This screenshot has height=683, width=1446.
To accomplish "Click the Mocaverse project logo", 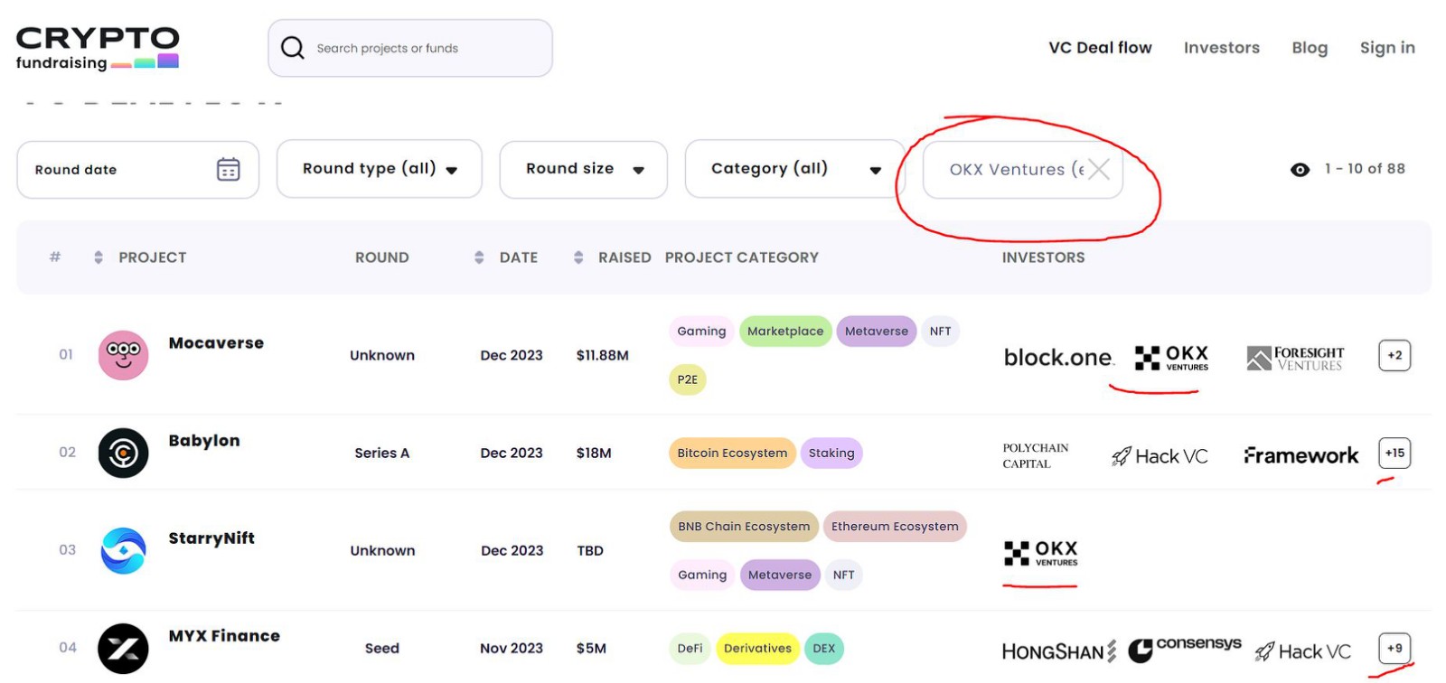I will click(x=123, y=355).
